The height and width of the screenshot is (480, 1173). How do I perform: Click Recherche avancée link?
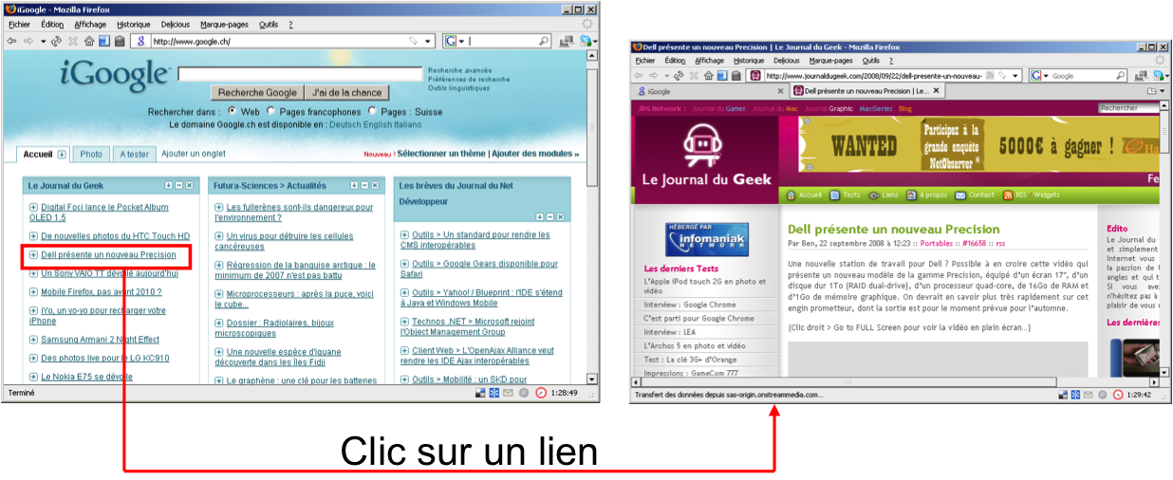tap(460, 70)
